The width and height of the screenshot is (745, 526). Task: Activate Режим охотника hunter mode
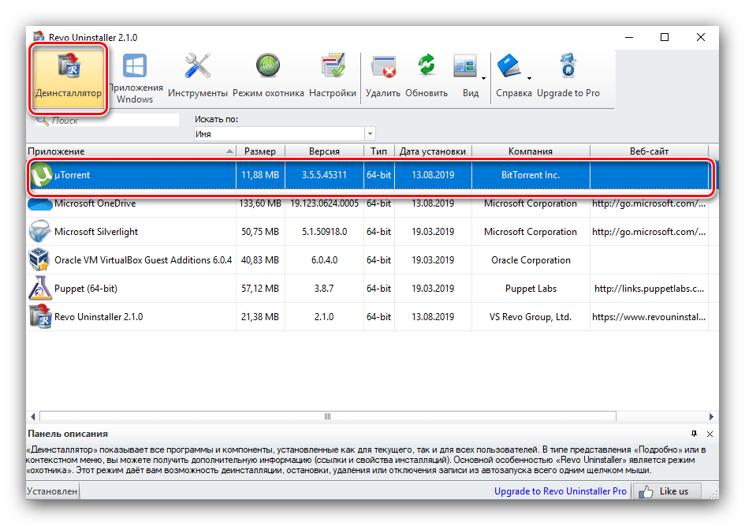(x=268, y=77)
